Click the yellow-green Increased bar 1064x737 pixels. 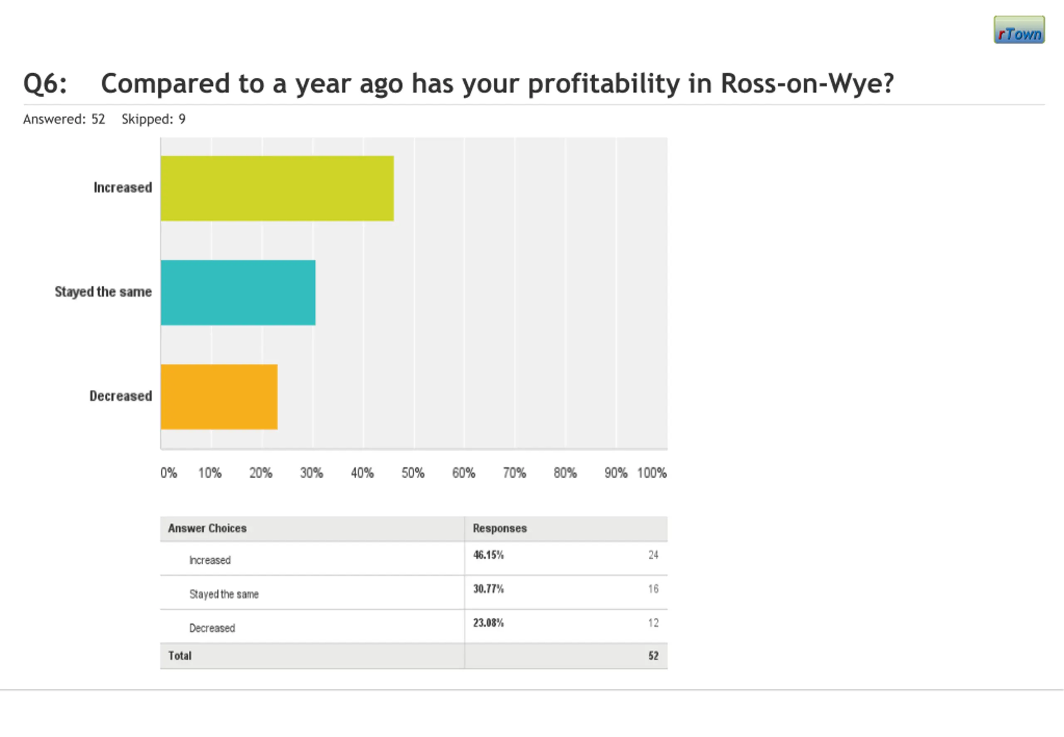277,188
